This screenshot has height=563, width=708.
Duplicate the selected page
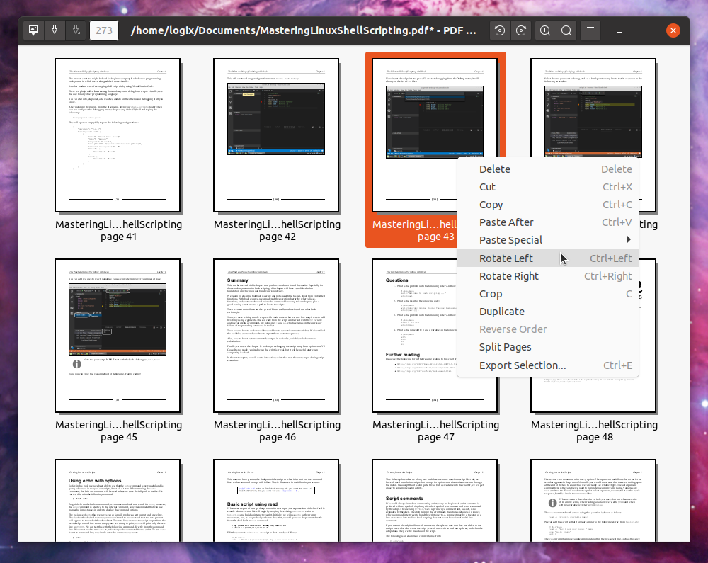[502, 311]
